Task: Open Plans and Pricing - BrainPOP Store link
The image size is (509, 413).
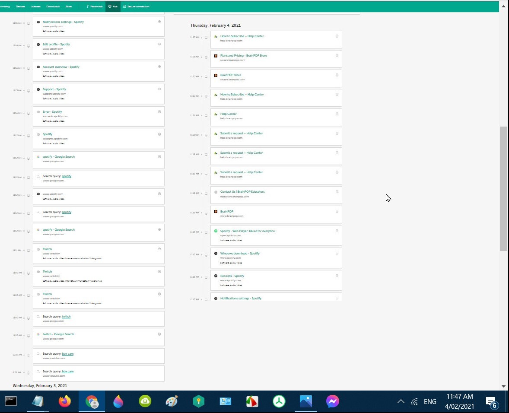Action: (243, 55)
